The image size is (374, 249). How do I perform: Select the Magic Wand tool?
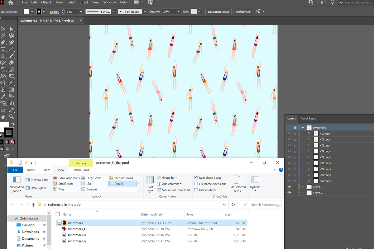pyautogui.click(x=3, y=36)
